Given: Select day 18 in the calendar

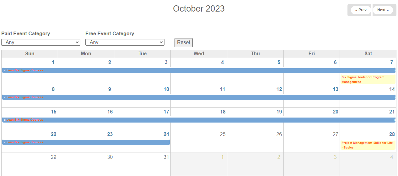Looking at the screenshot, I should [223, 112].
